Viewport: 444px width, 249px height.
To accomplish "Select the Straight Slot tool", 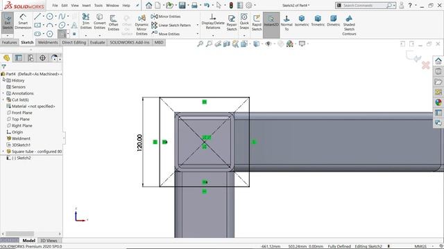I will 37,34.
